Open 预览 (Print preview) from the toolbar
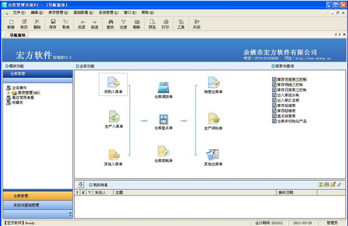Image resolution: width=348 pixels, height=226 pixels. pos(153,24)
